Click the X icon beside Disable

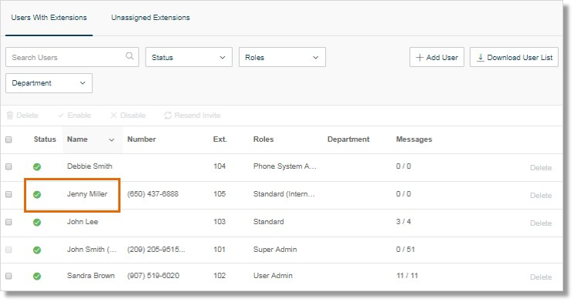[113, 116]
